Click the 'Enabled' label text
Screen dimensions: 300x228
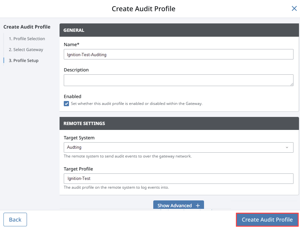[x=73, y=96]
